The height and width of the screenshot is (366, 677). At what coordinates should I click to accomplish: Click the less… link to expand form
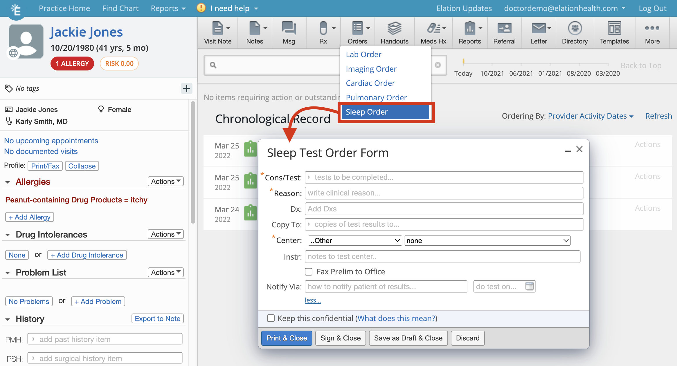[313, 300]
